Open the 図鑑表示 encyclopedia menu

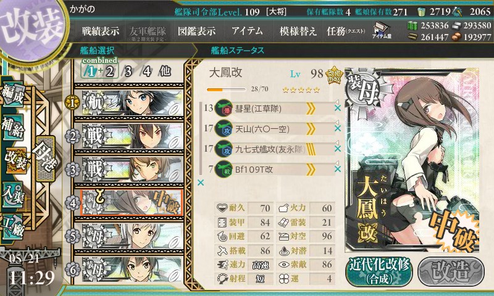point(196,31)
